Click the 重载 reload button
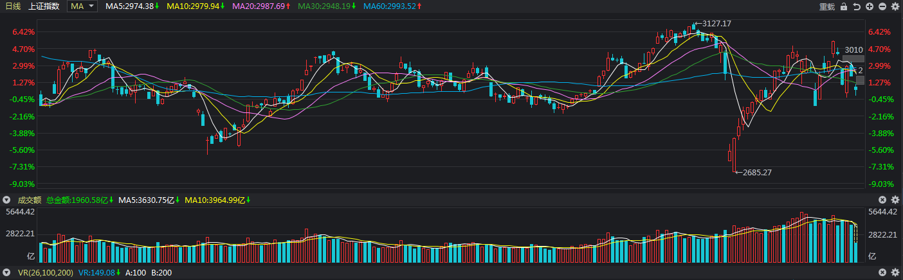The height and width of the screenshot is (280, 903). [827, 6]
